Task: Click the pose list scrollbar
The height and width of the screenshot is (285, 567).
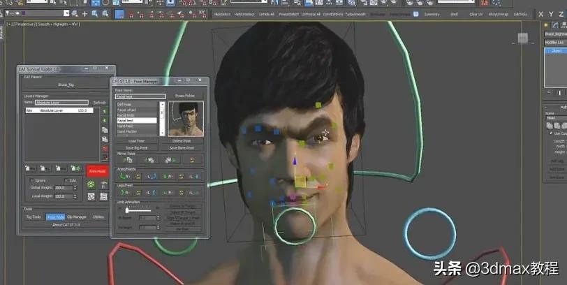Action: (162, 119)
